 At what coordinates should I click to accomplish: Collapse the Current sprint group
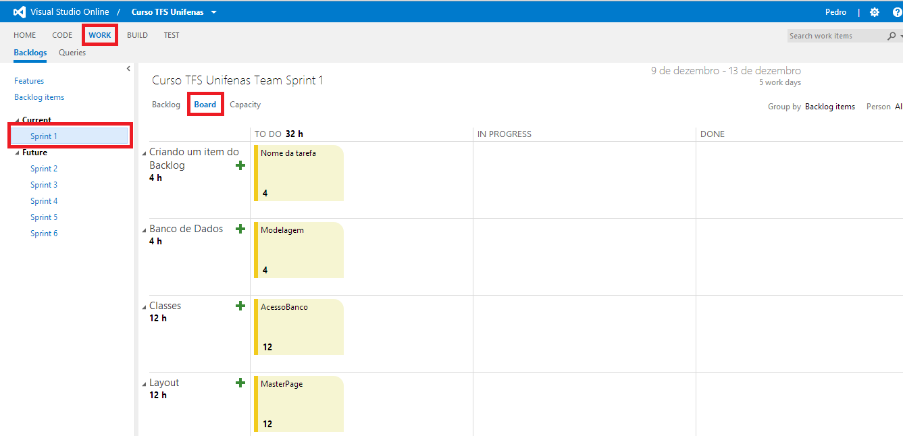click(18, 121)
